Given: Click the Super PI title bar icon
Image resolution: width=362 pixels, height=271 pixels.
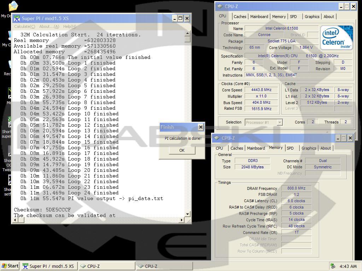Looking at the screenshot, I should tap(17, 18).
